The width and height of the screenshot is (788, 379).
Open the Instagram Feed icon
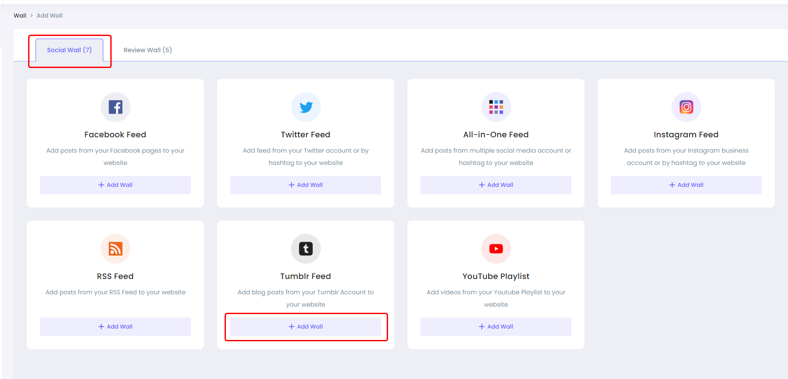click(x=686, y=107)
